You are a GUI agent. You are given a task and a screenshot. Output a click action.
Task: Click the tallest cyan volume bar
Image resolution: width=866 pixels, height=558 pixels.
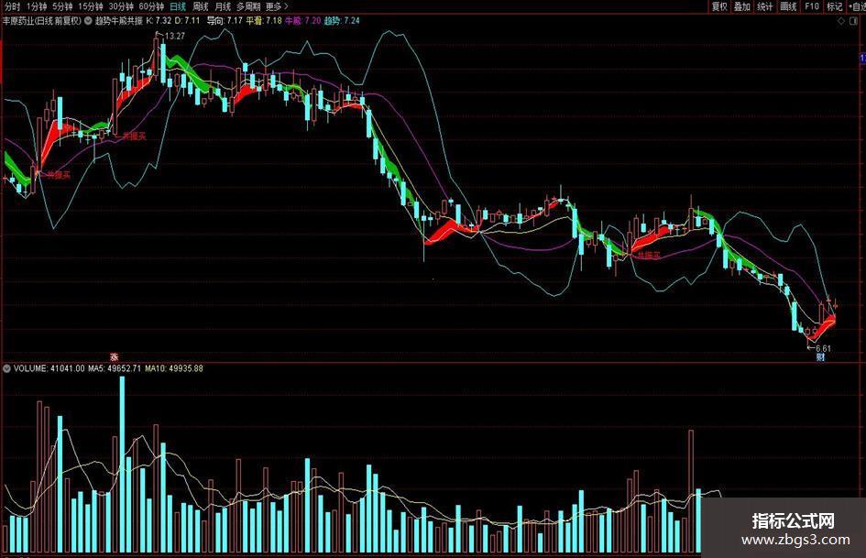pyautogui.click(x=122, y=465)
